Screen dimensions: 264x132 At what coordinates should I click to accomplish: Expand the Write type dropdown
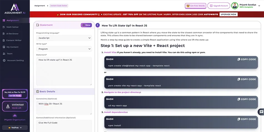(x=64, y=49)
